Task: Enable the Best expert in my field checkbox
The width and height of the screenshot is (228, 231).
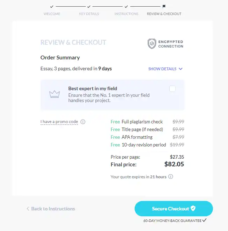Action: point(172,89)
